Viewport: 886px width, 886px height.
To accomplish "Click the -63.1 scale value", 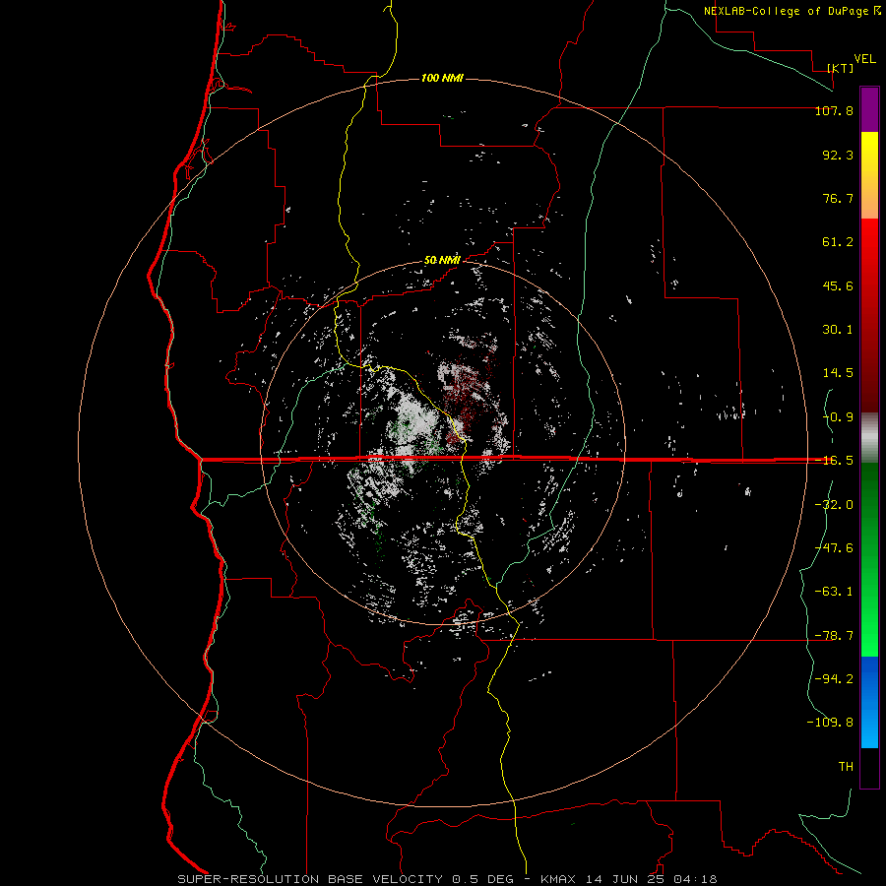I will tap(834, 592).
